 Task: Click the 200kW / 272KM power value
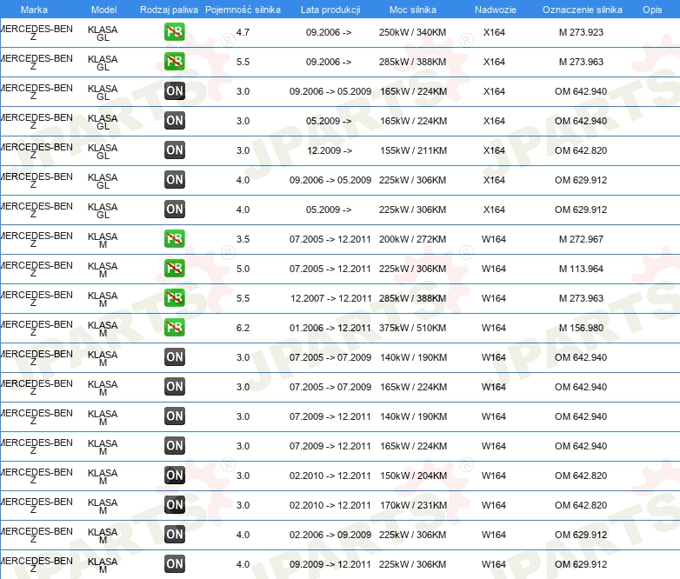click(412, 239)
